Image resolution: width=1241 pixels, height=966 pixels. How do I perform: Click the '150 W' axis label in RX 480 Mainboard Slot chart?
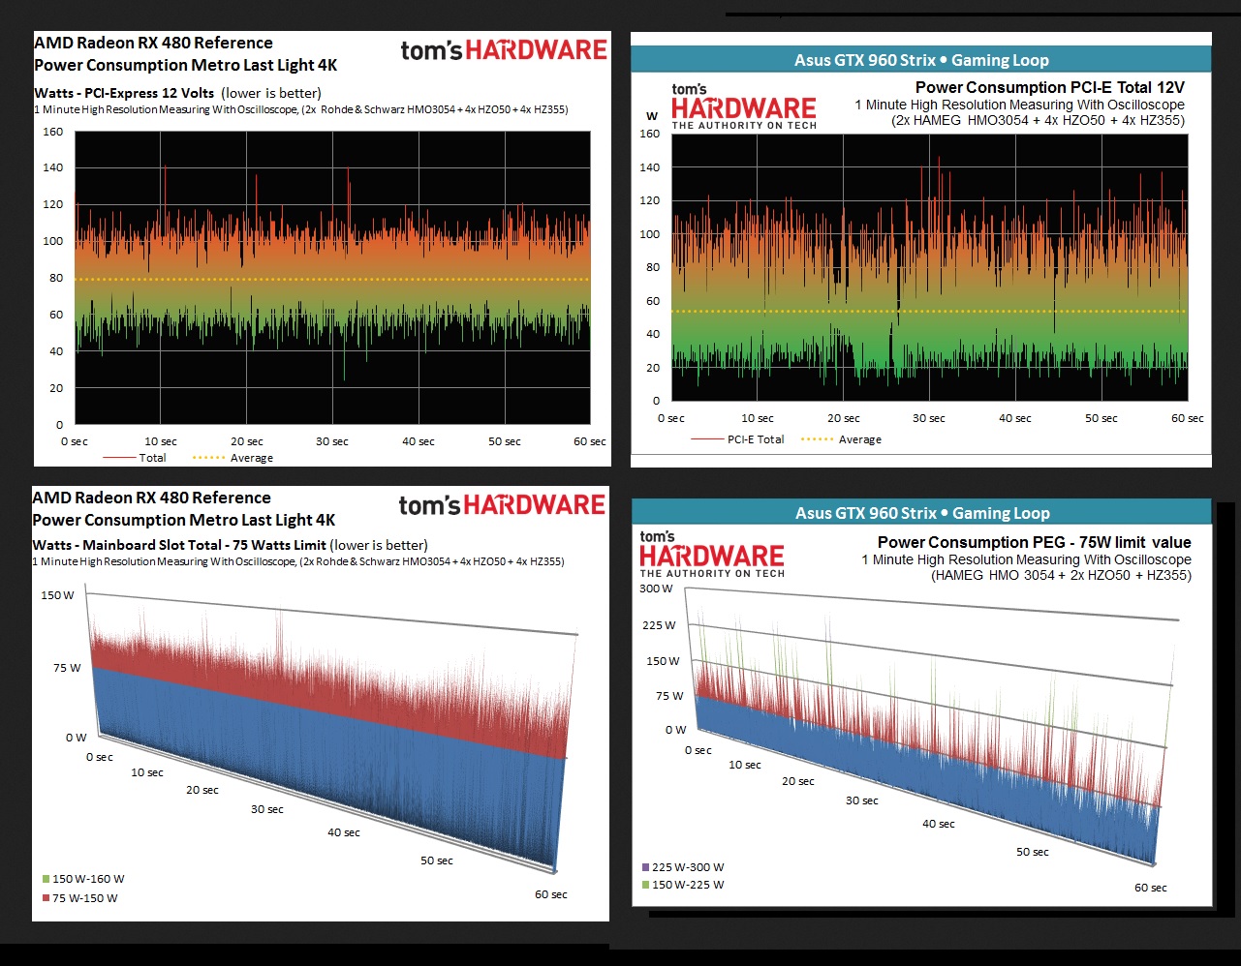click(57, 595)
